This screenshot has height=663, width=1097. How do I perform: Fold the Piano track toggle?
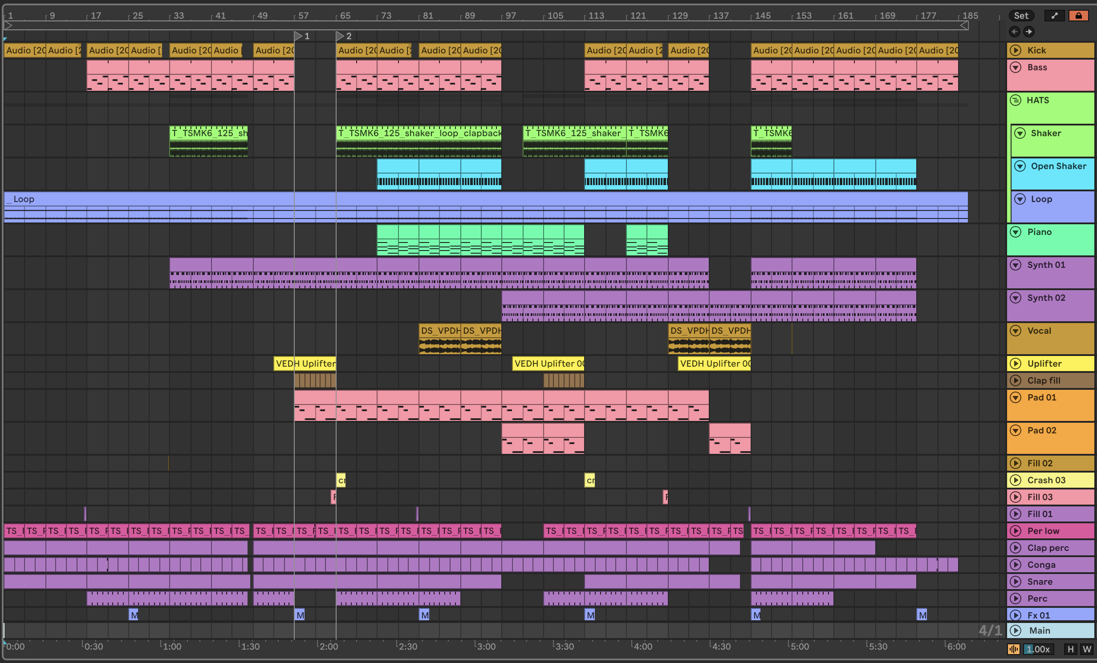(1016, 232)
